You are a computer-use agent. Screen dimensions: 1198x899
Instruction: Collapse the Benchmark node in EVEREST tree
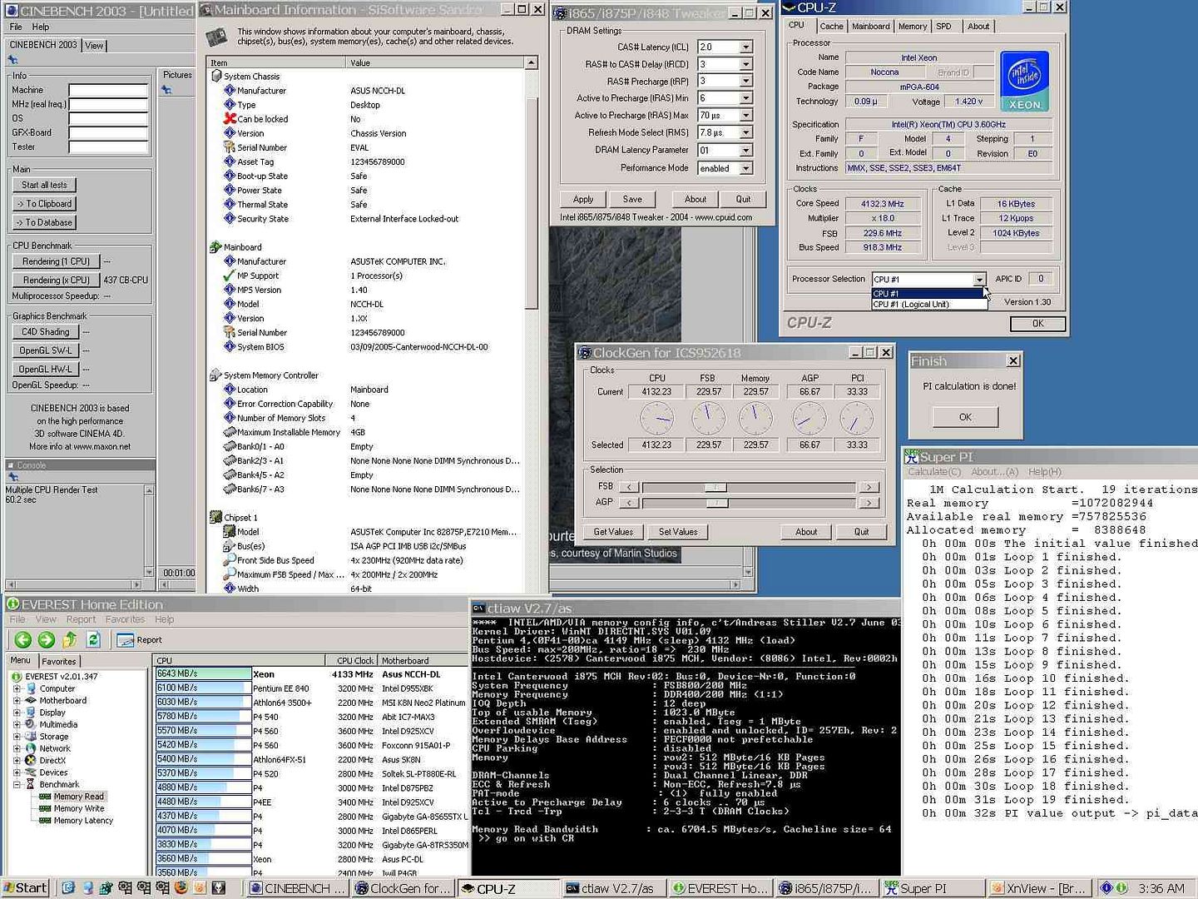(17, 784)
